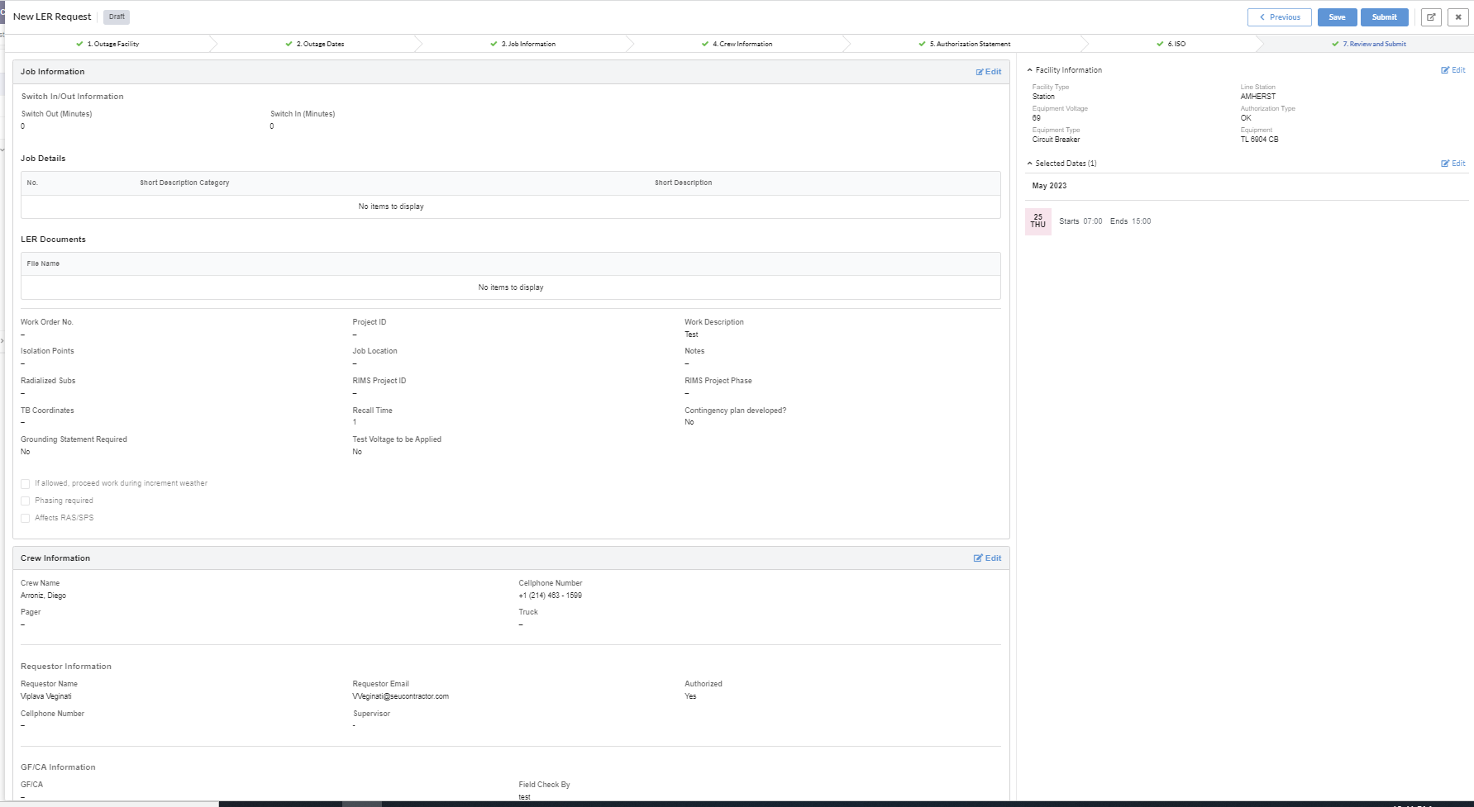Viewport: 1474px width, 807px height.
Task: Tick the Affects RAS/SPS checkbox
Action: coord(26,519)
